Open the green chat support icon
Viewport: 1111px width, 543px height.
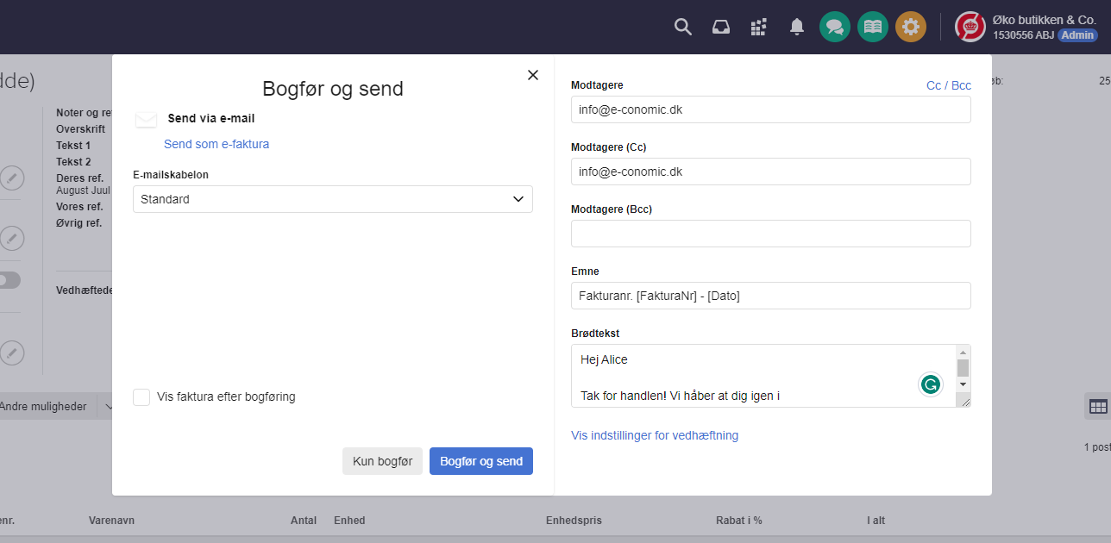pos(834,27)
